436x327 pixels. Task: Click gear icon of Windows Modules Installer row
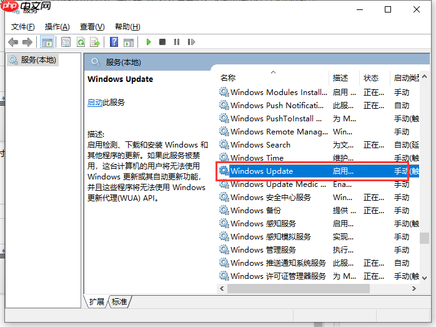[x=224, y=91]
